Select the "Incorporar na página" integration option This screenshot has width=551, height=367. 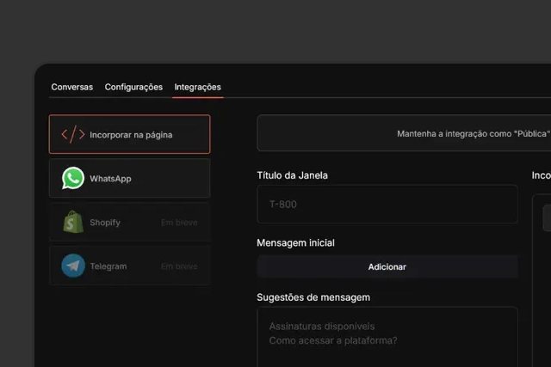(x=129, y=134)
